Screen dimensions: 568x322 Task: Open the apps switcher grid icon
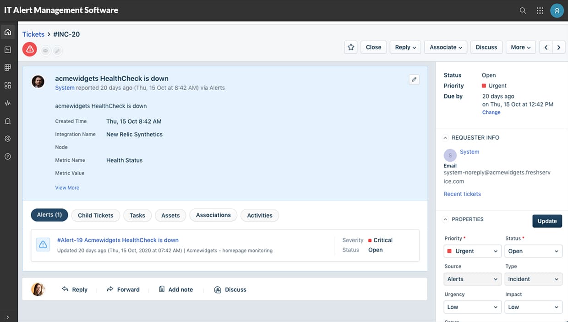(x=540, y=10)
